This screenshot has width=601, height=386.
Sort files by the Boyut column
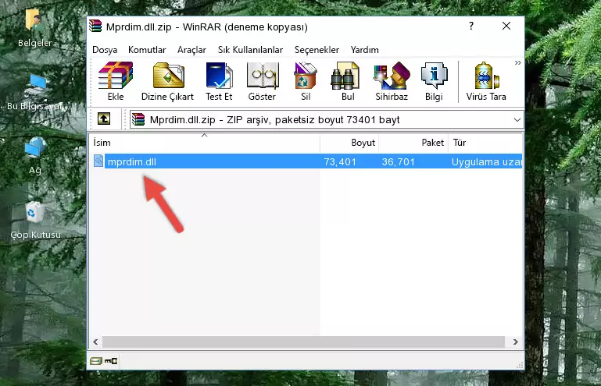pyautogui.click(x=349, y=143)
